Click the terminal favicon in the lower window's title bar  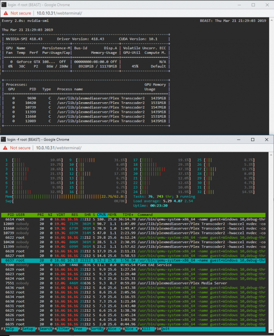pyautogui.click(x=3, y=139)
